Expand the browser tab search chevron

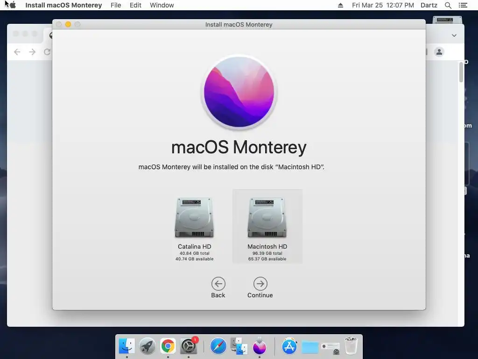[454, 36]
